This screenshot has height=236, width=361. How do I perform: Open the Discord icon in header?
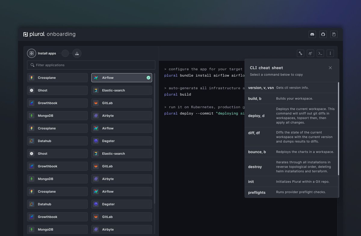[x=312, y=34]
